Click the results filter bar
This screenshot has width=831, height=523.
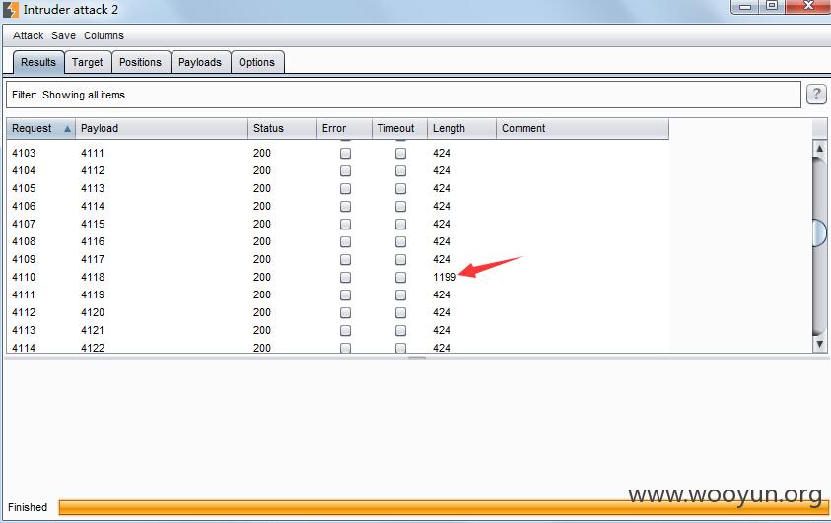click(403, 95)
